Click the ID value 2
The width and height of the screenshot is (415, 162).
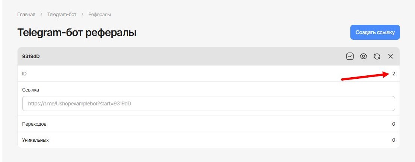[x=394, y=74]
